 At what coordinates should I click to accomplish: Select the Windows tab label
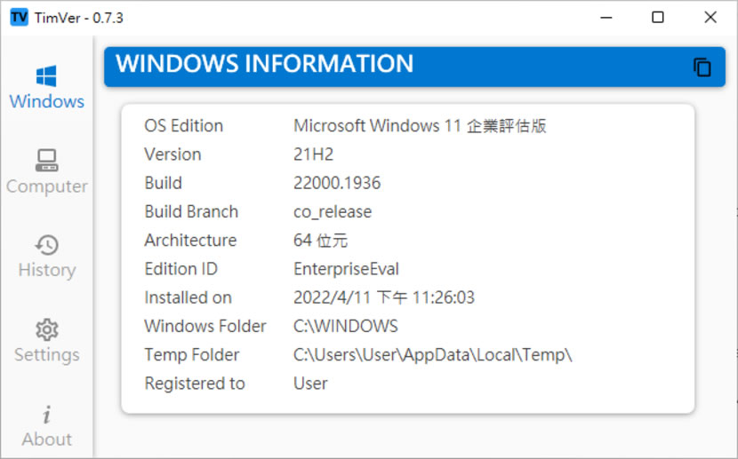tap(46, 101)
